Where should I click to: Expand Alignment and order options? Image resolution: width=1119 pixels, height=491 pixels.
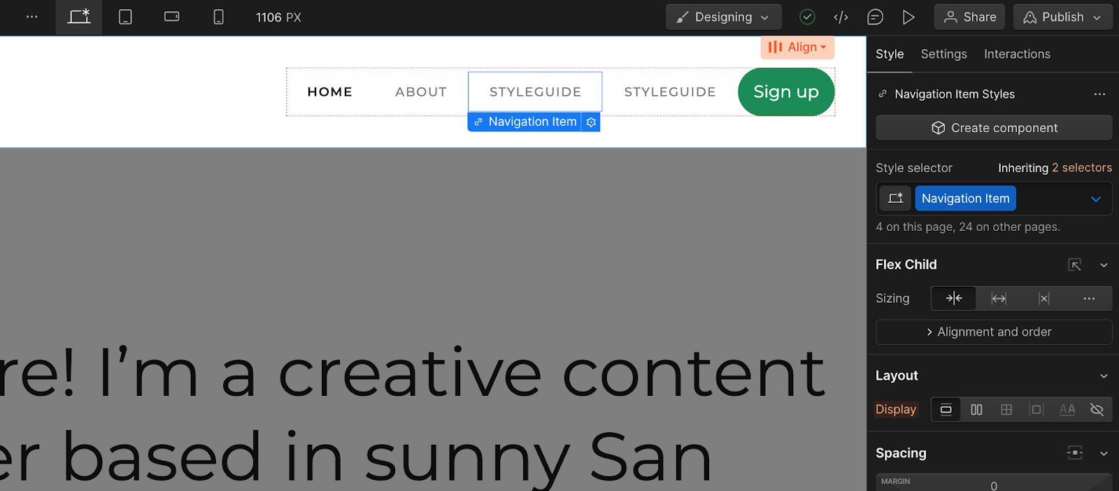click(x=993, y=332)
